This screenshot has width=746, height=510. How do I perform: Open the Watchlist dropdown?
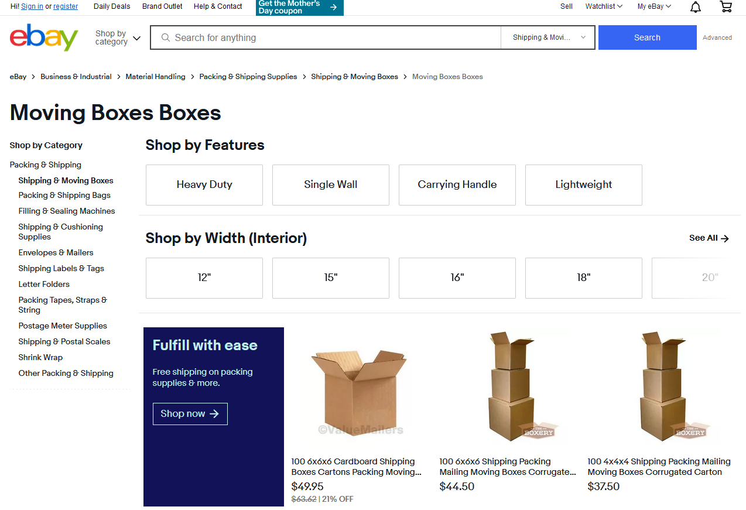[603, 6]
